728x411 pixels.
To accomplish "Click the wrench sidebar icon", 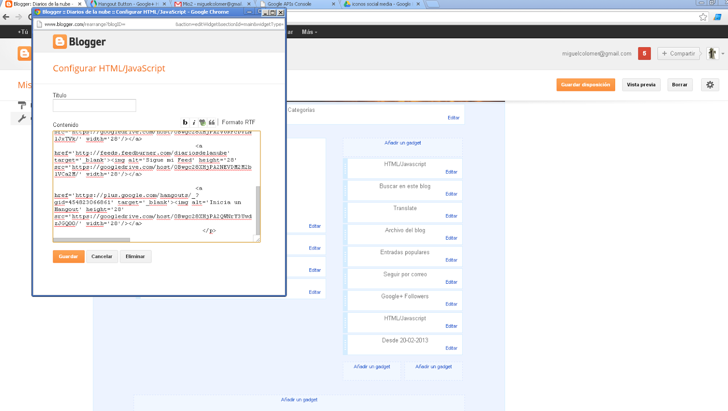I will 22,119.
